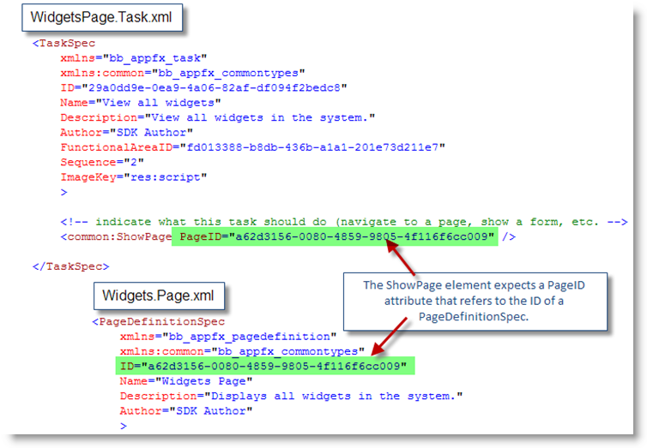Click the ImageKey="res:script" attribute
Screen dimensions: 647x448
pyautogui.click(x=132, y=177)
